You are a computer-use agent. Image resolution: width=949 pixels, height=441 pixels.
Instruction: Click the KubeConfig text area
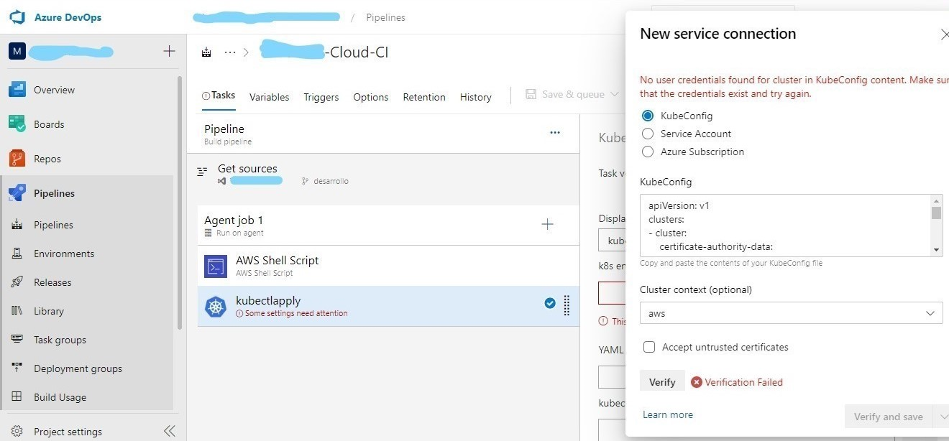click(x=785, y=226)
